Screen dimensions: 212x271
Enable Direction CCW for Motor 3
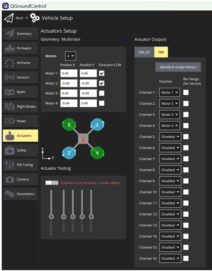102,93
